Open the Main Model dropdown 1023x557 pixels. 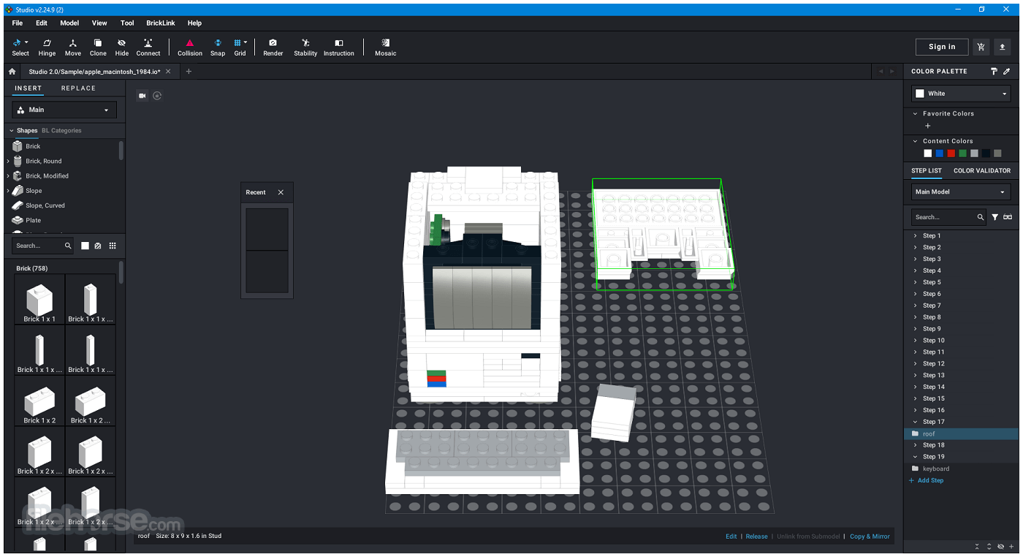[962, 192]
